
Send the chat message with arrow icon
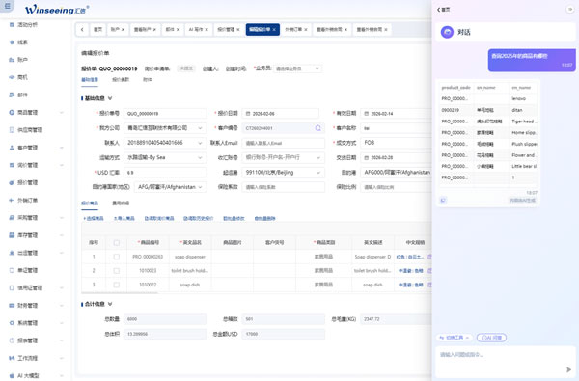coord(568,369)
